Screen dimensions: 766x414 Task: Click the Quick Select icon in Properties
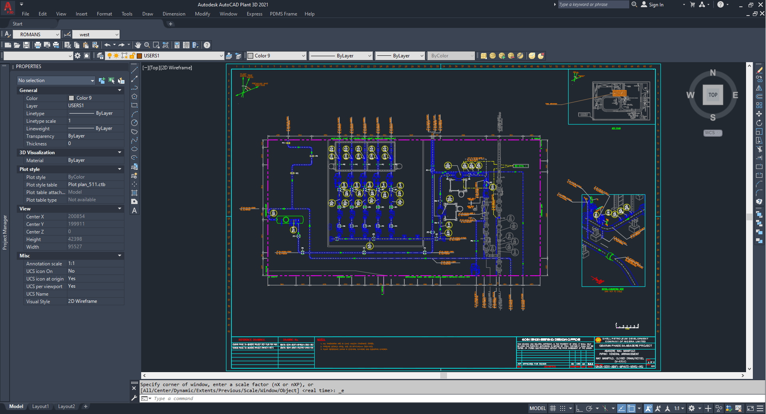tap(121, 80)
